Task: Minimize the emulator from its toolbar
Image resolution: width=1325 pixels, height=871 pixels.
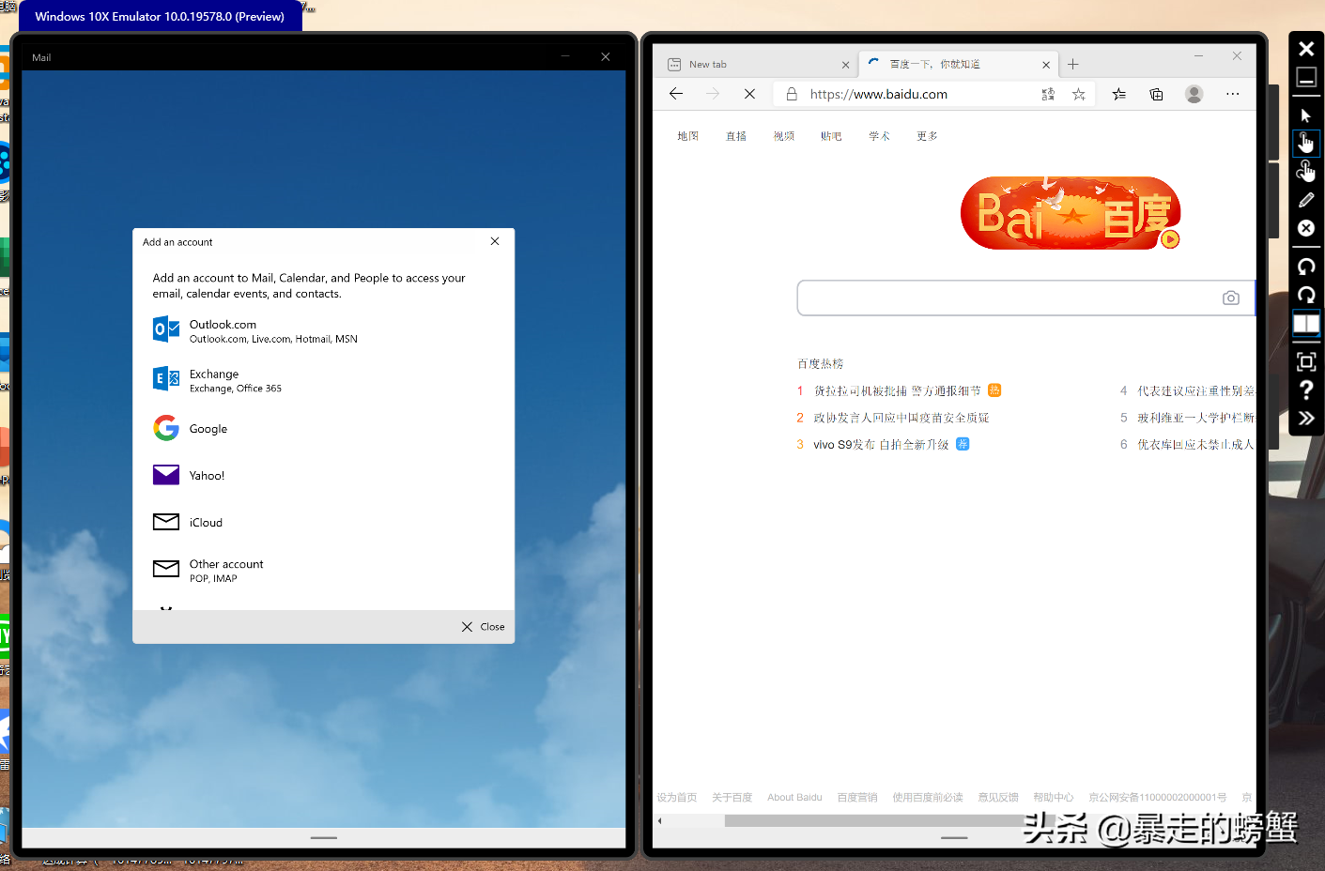Action: pyautogui.click(x=1306, y=78)
